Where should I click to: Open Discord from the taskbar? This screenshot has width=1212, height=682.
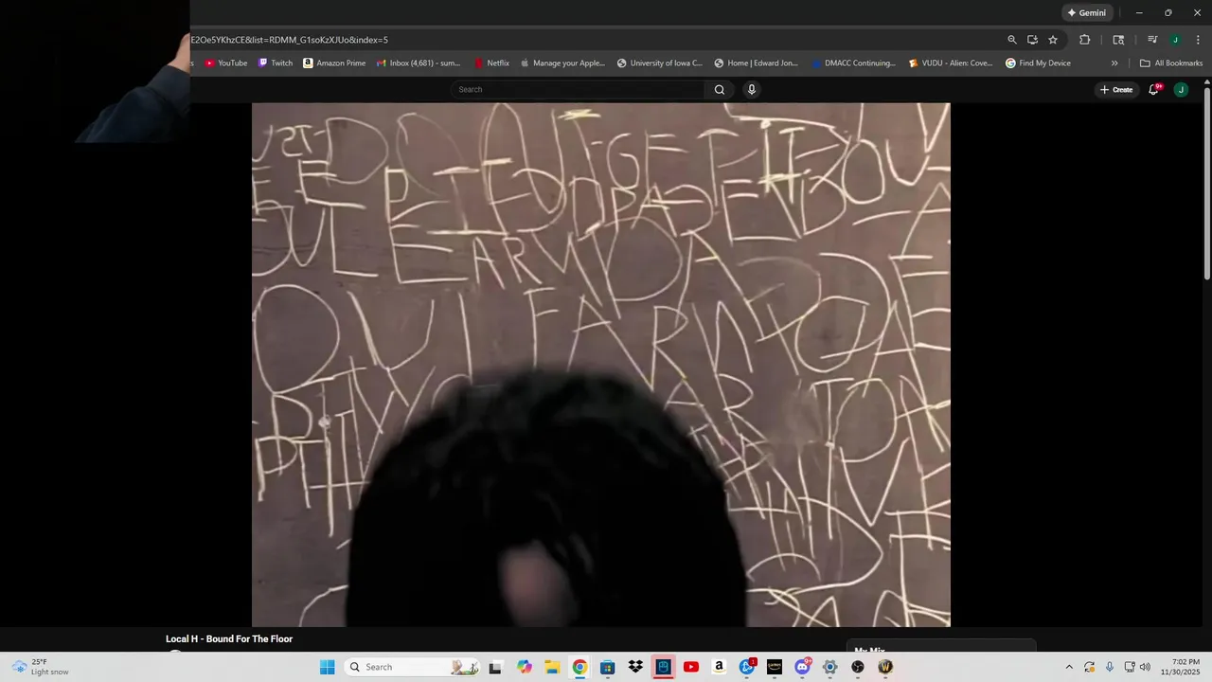803,667
